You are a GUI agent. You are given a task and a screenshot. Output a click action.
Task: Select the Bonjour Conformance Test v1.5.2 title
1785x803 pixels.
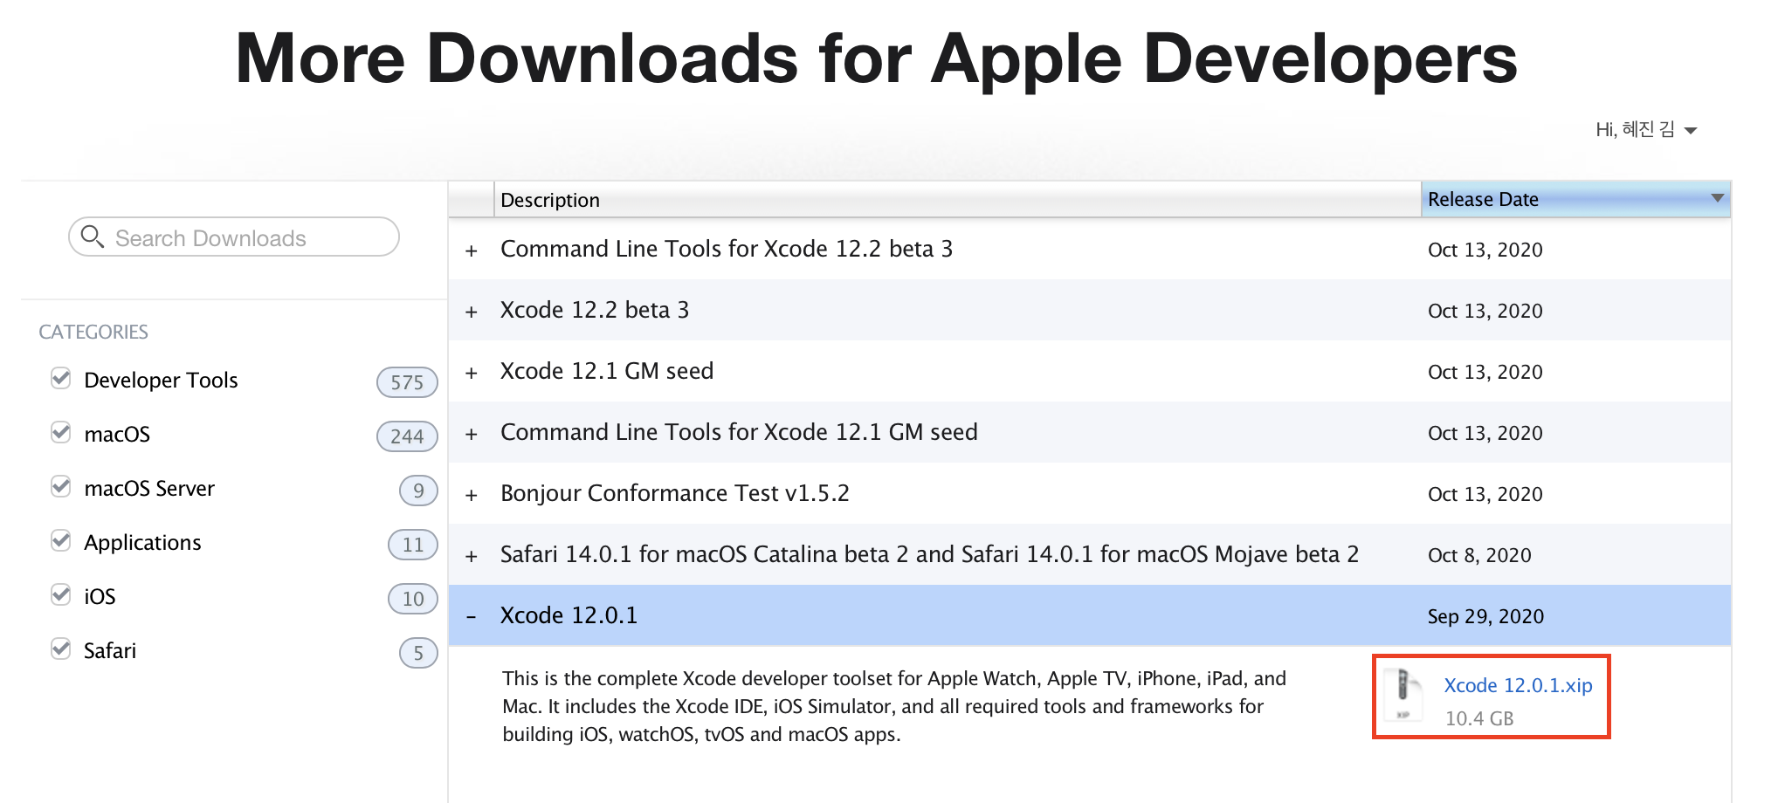675,493
